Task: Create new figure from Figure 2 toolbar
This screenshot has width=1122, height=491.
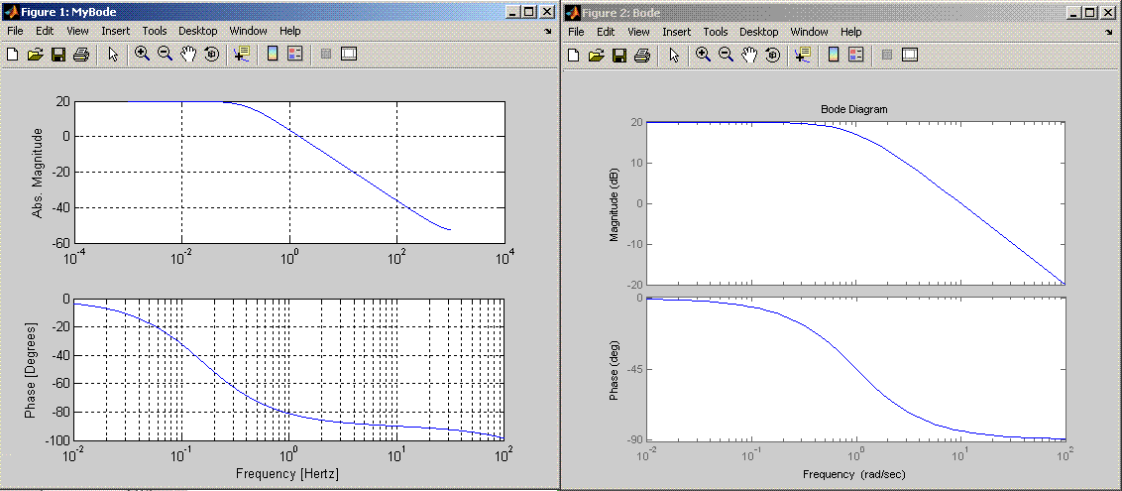Action: [x=574, y=55]
